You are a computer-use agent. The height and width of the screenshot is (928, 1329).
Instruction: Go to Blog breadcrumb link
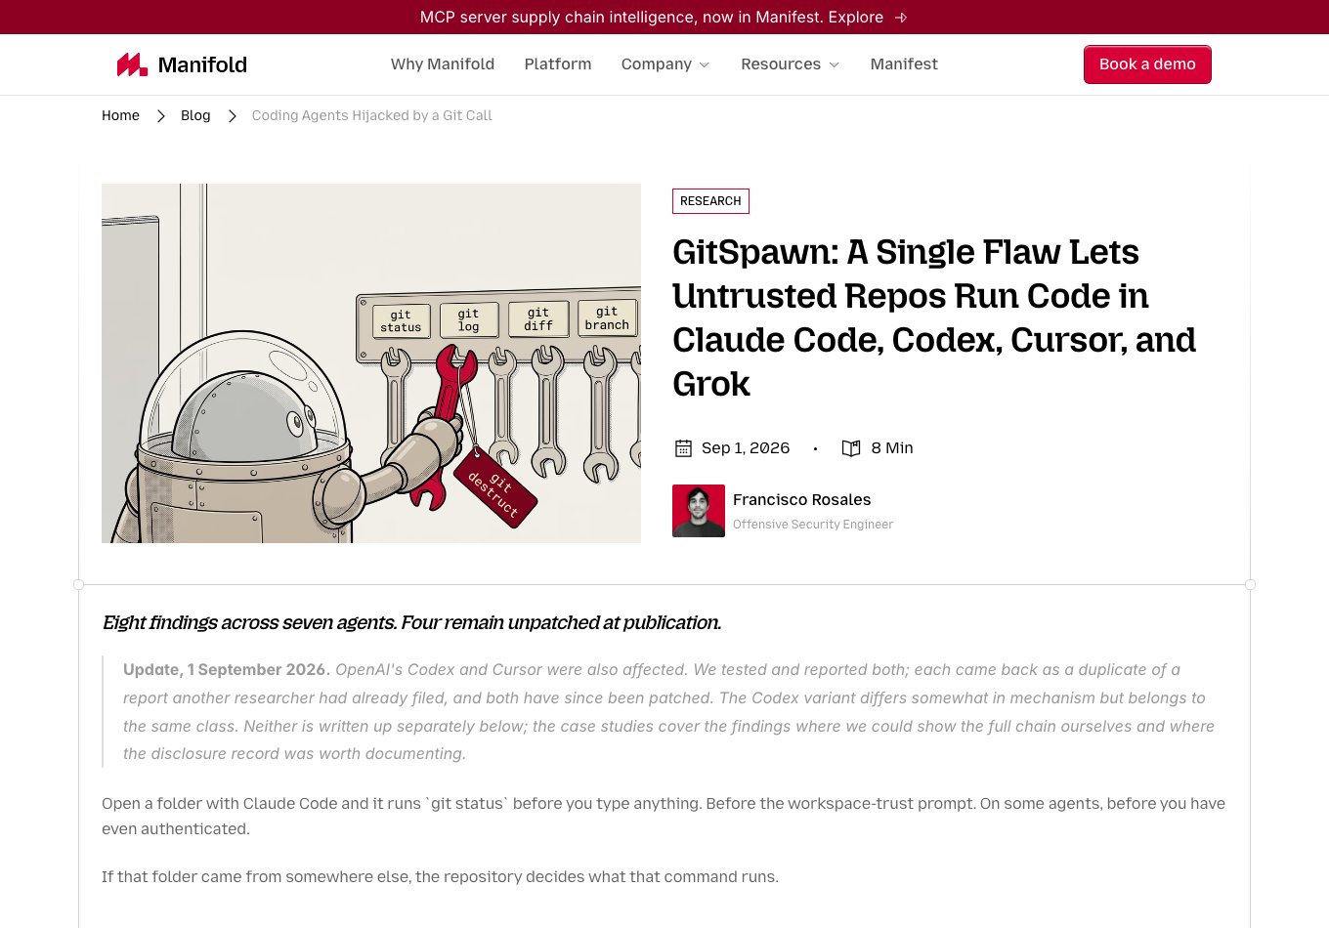[195, 115]
